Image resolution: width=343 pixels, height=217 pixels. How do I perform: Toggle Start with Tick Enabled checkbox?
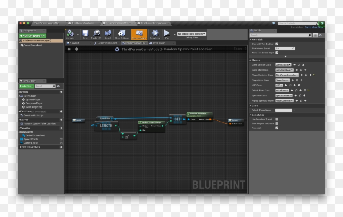tap(277, 44)
